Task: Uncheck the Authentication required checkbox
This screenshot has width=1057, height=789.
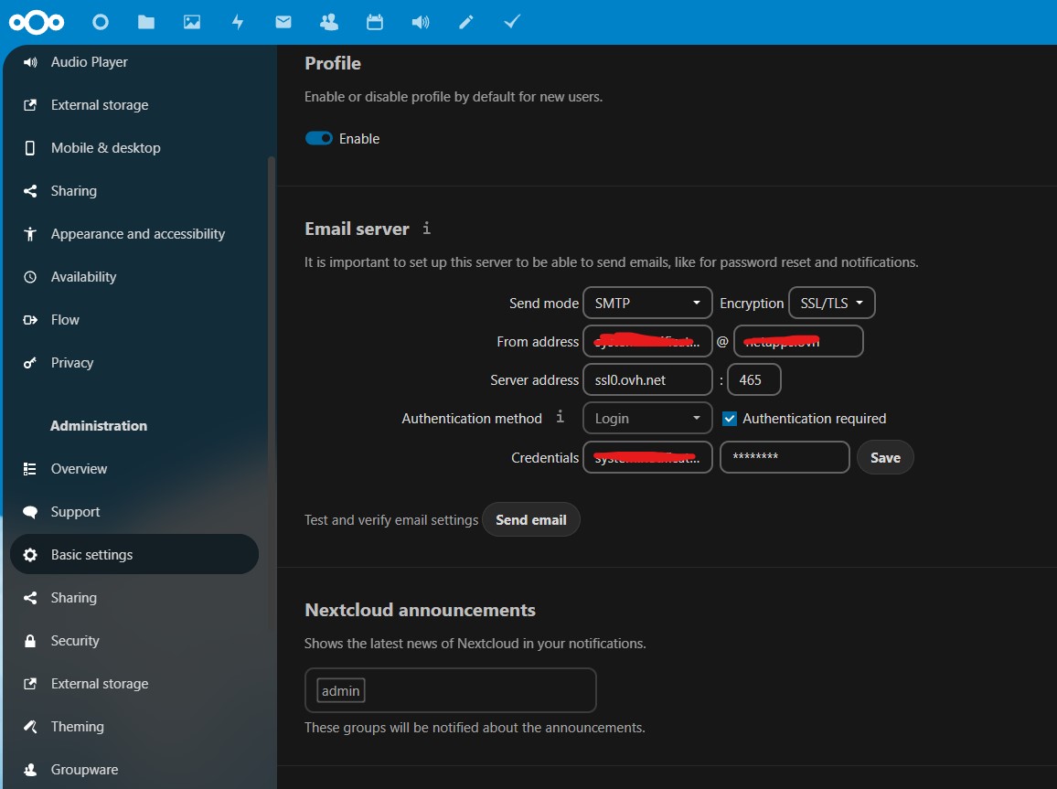Action: click(730, 419)
